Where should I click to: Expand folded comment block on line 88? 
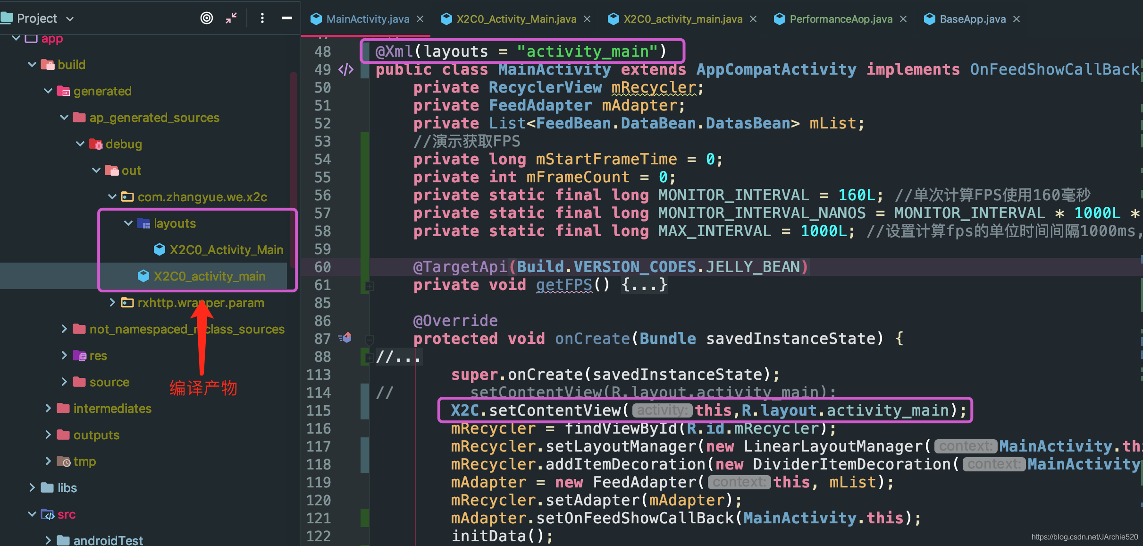point(370,357)
